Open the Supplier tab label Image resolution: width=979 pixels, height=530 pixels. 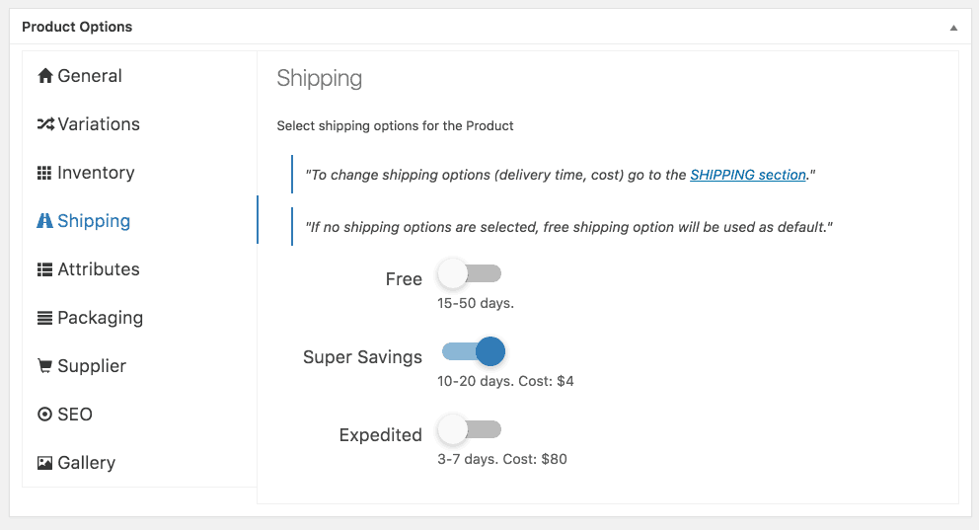(x=92, y=366)
